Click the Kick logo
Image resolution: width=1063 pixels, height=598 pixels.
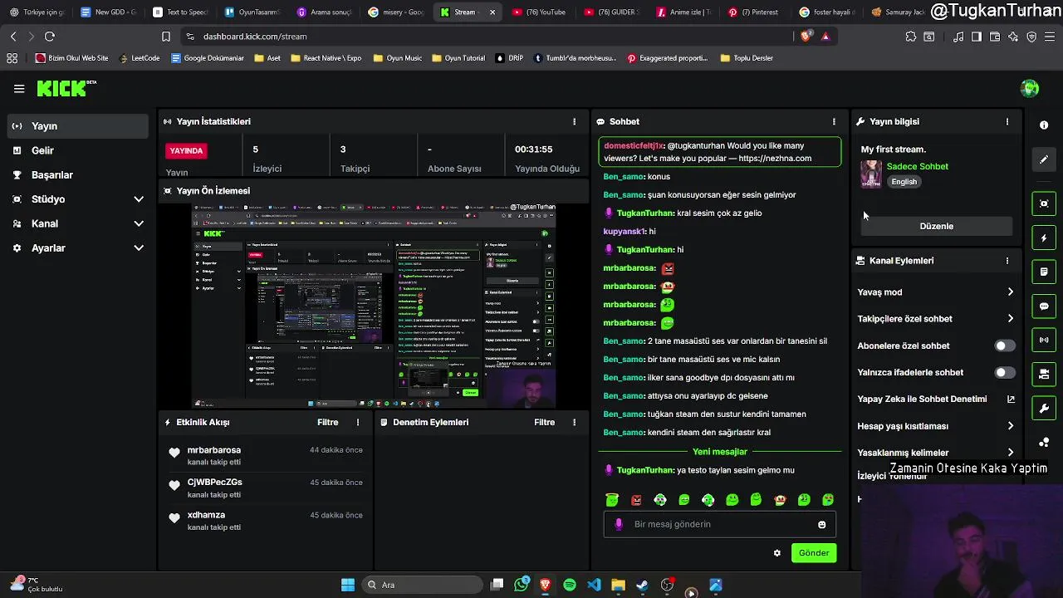[x=66, y=88]
